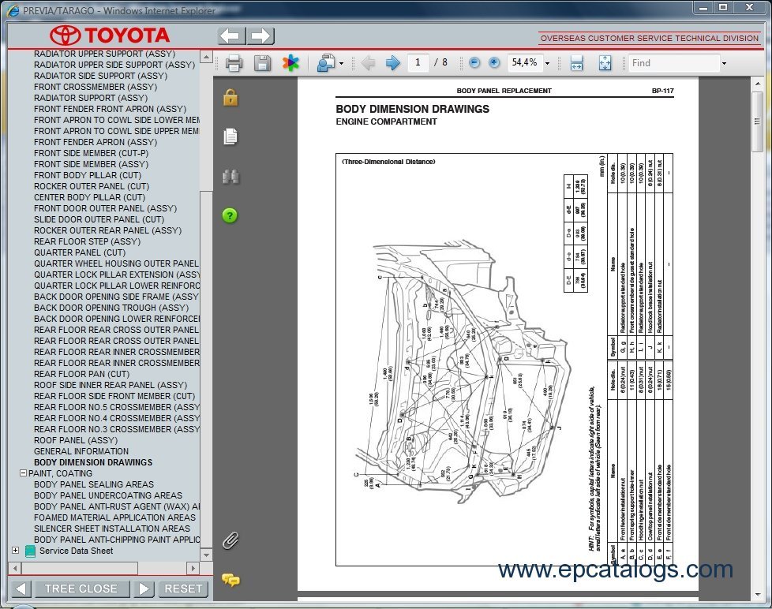Click the PDF vertical scrollbar thumb
This screenshot has height=609, width=772.
click(x=757, y=121)
